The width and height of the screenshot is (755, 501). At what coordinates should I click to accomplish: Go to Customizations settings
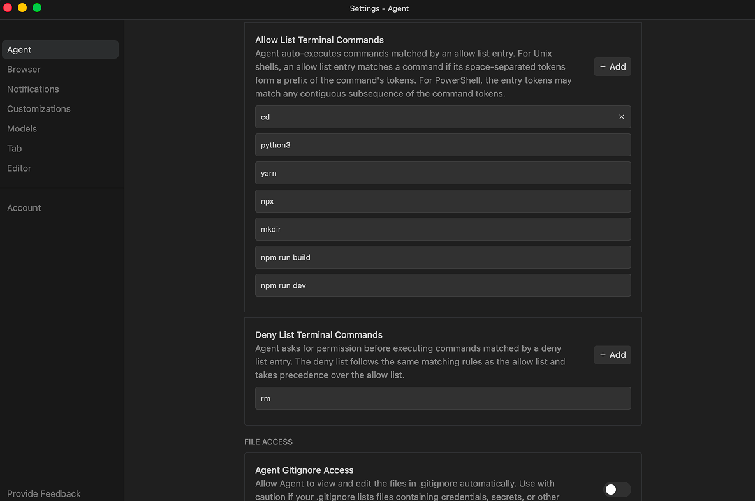click(x=39, y=109)
